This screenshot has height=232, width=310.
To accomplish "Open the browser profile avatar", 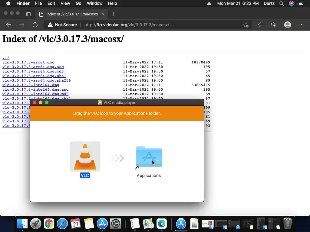I will [288, 25].
